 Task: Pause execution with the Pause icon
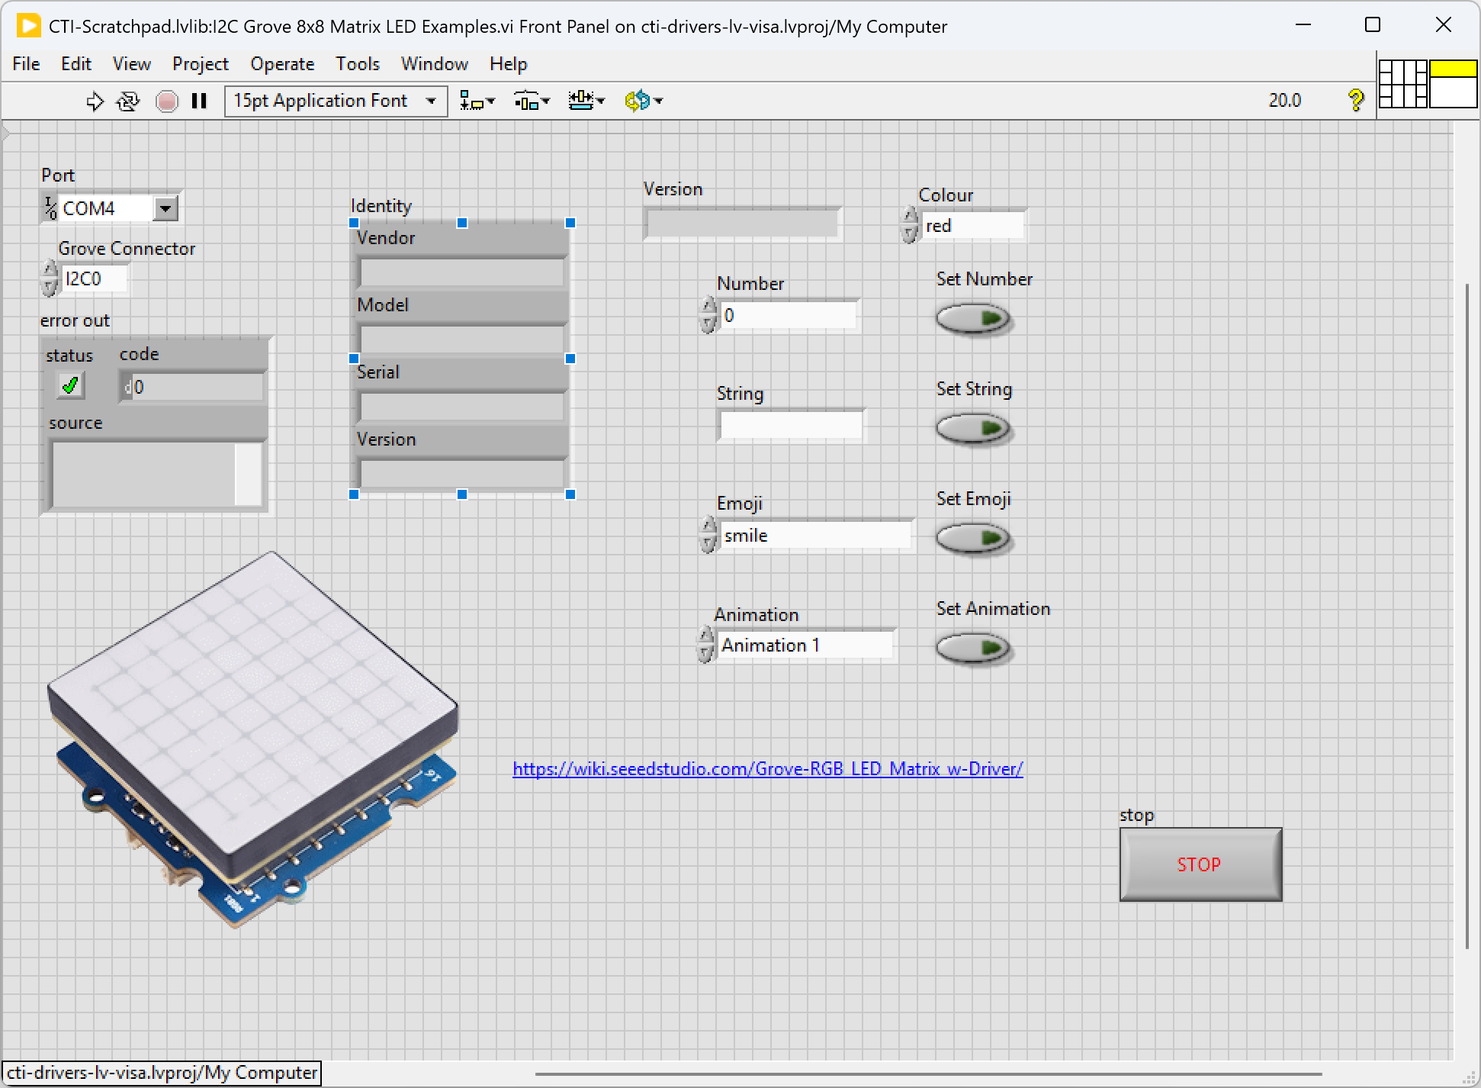pyautogui.click(x=199, y=101)
